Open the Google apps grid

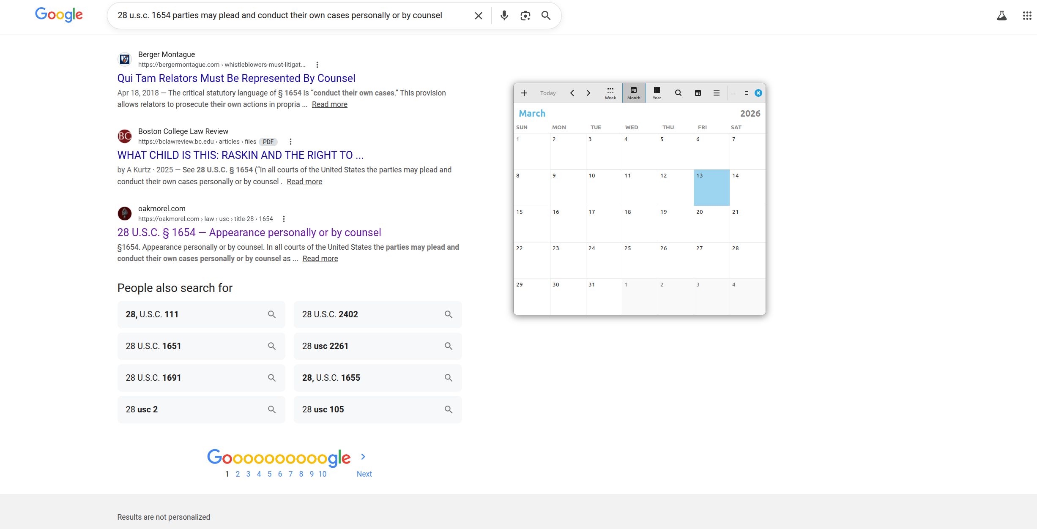click(x=1027, y=16)
